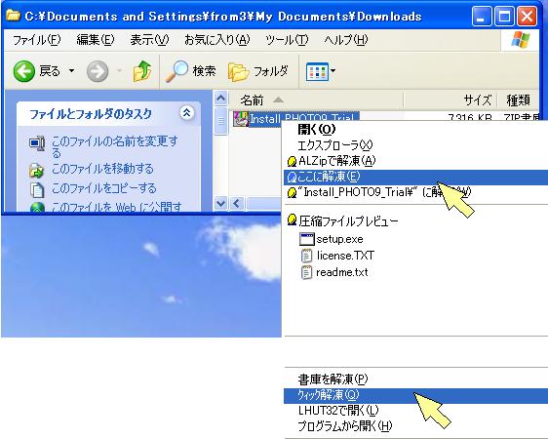Open the ツール(T) menu
This screenshot has width=548, height=439.
(x=287, y=40)
